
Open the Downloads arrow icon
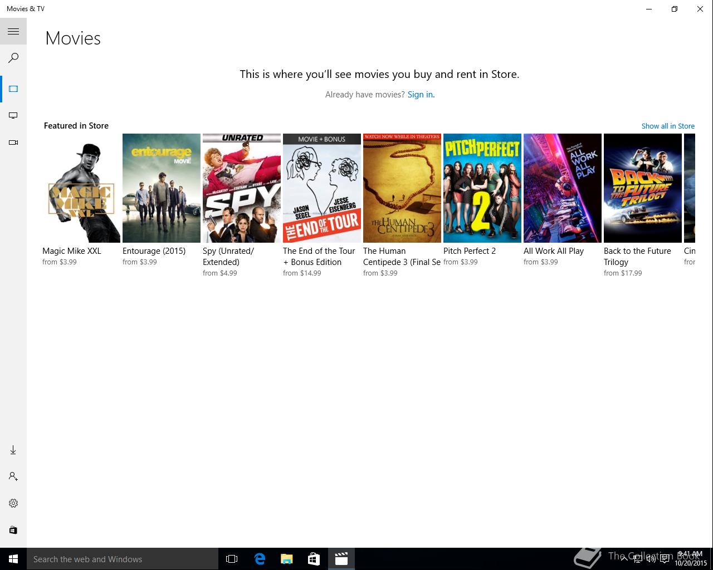click(x=13, y=450)
